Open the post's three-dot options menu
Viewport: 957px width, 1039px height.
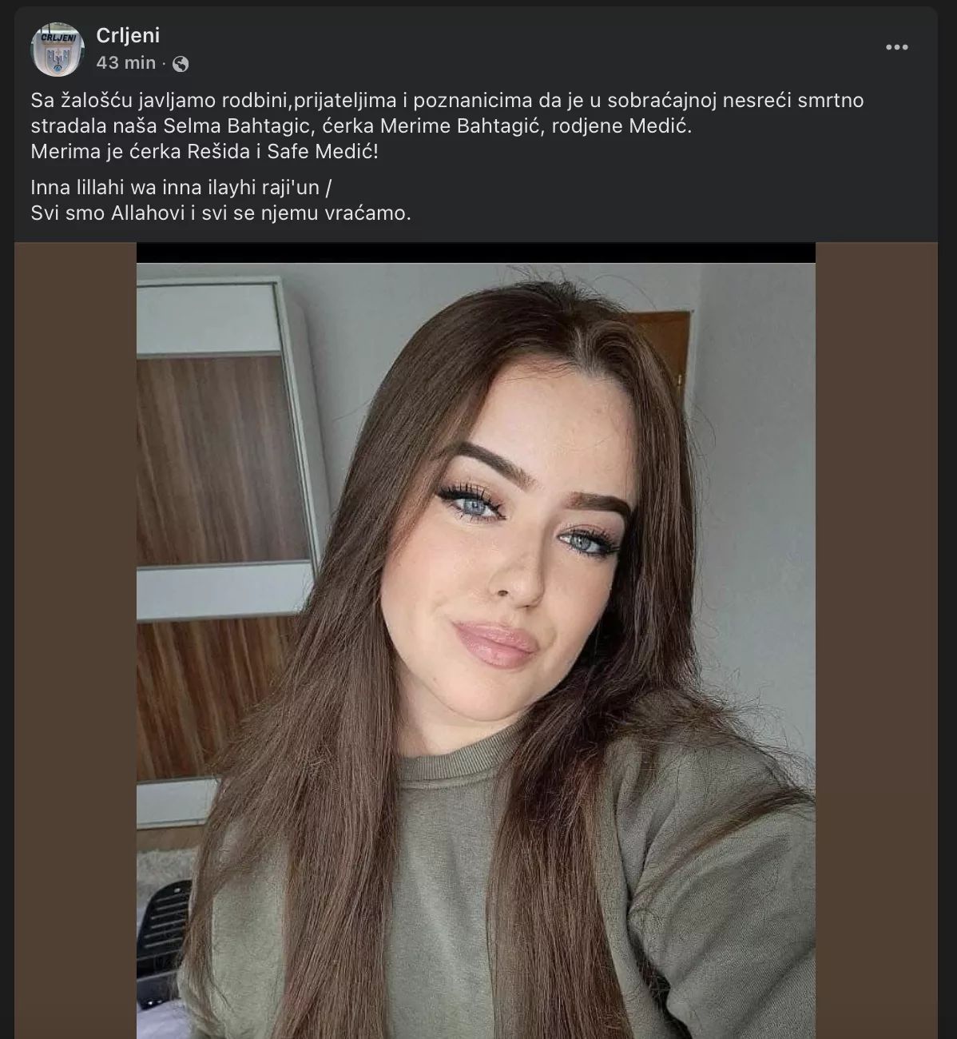tap(896, 47)
